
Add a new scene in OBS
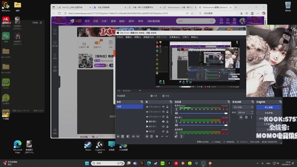[118, 136]
